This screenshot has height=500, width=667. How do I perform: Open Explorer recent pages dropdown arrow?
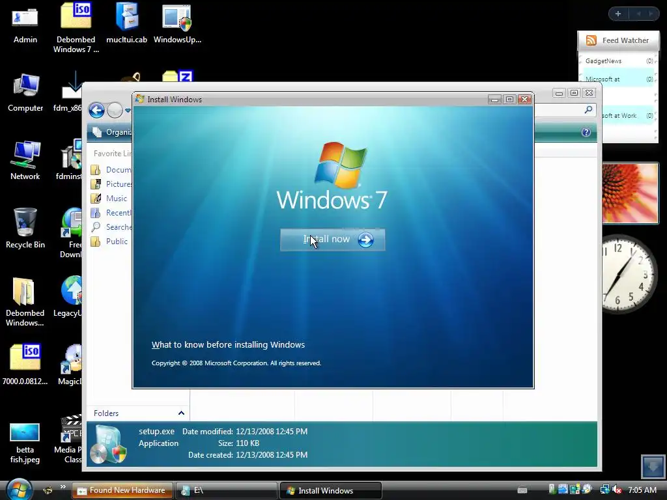click(128, 111)
